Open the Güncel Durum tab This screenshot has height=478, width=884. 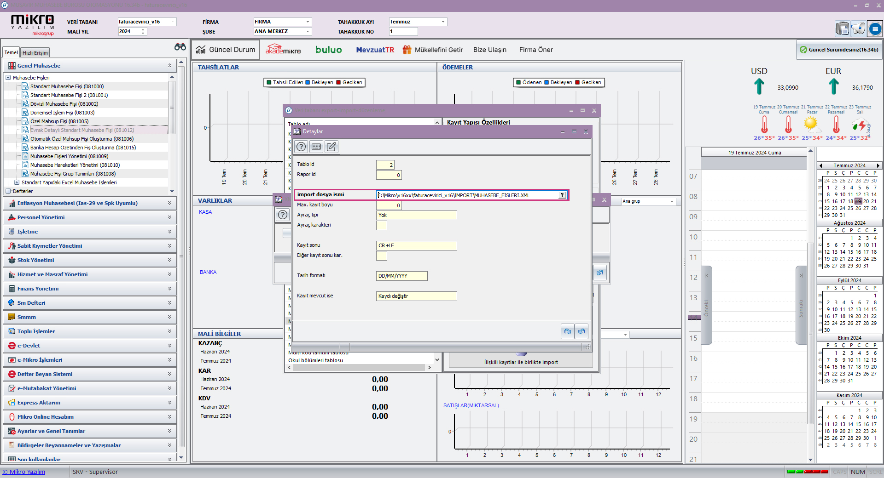tap(226, 50)
